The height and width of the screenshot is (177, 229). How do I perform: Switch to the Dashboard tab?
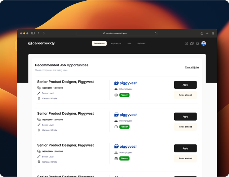99,43
